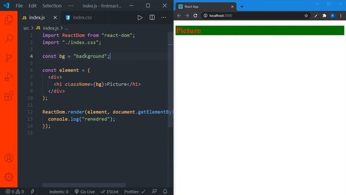This screenshot has width=346, height=195.
Task: Show errors and warnings in status bar
Action: point(15,191)
